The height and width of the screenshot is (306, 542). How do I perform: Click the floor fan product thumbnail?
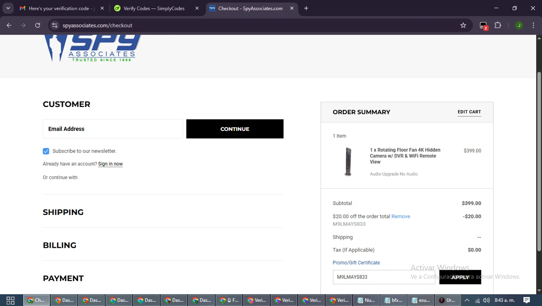[x=348, y=161]
